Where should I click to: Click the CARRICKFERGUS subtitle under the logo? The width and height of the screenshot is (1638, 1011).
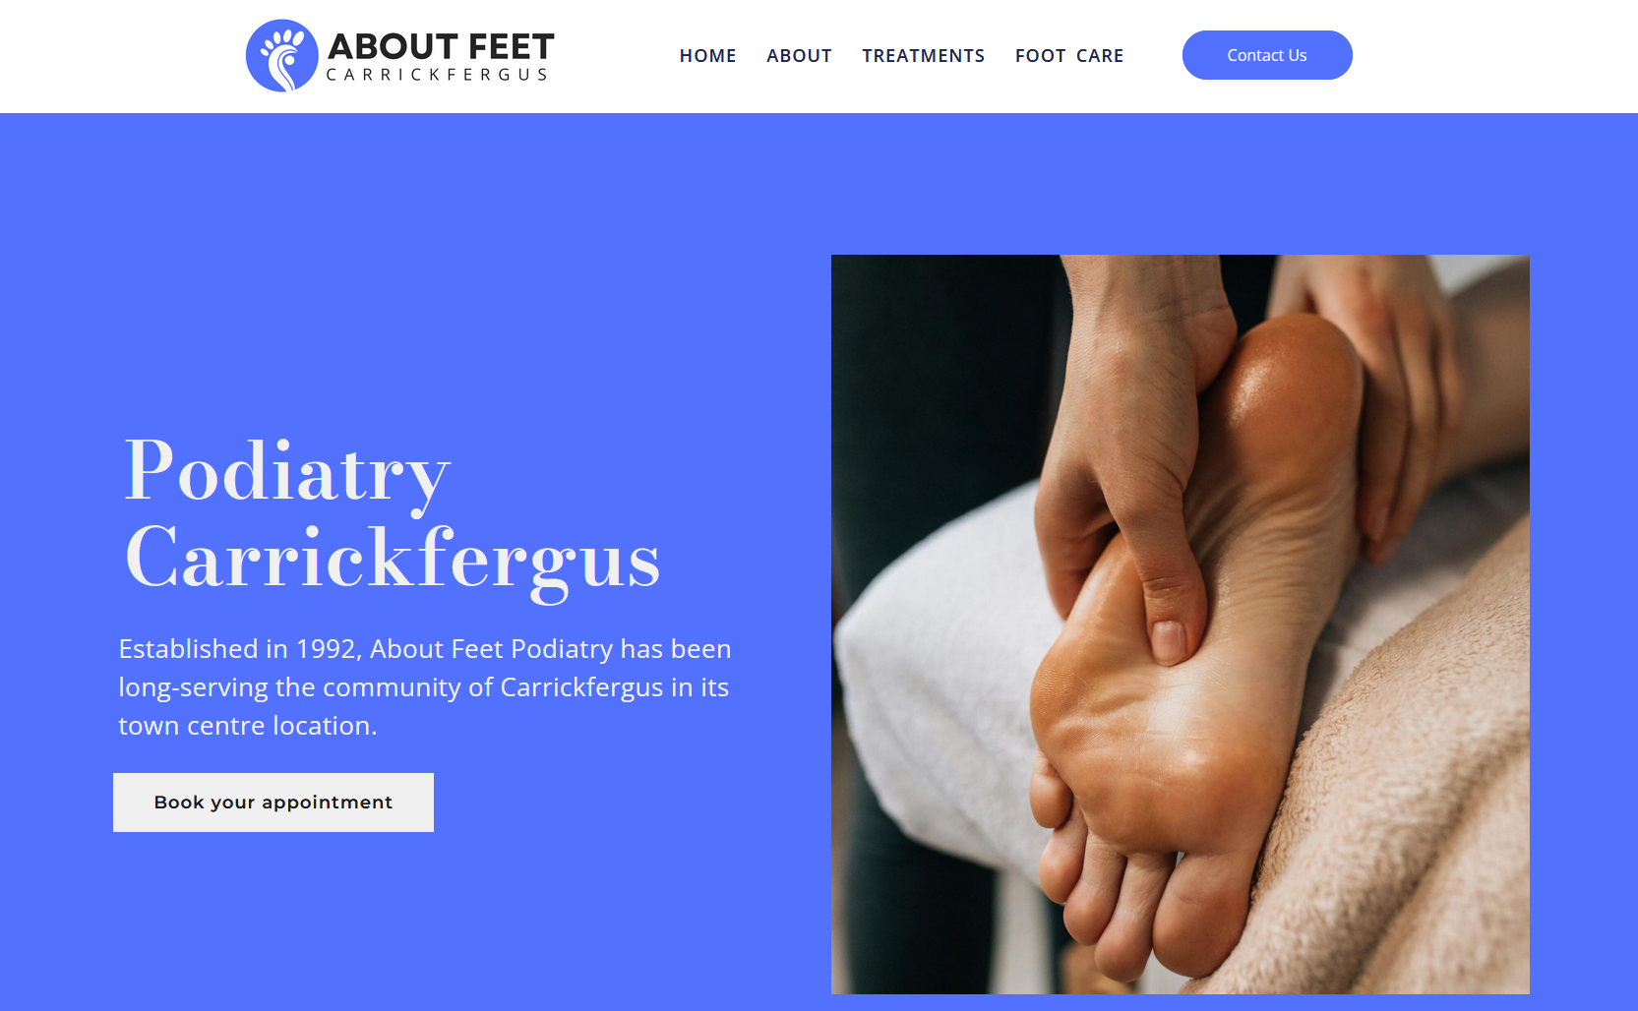click(437, 75)
